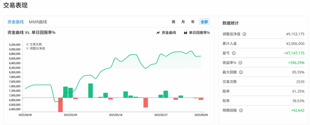
Task: Click the 2025/05/18 date axis label
Action: pyautogui.click(x=115, y=115)
